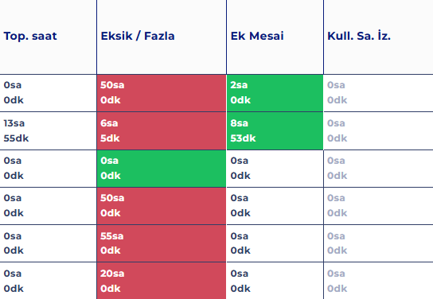Click fifth row Top. saat 0sa cell
433x299 pixels.
click(48, 243)
